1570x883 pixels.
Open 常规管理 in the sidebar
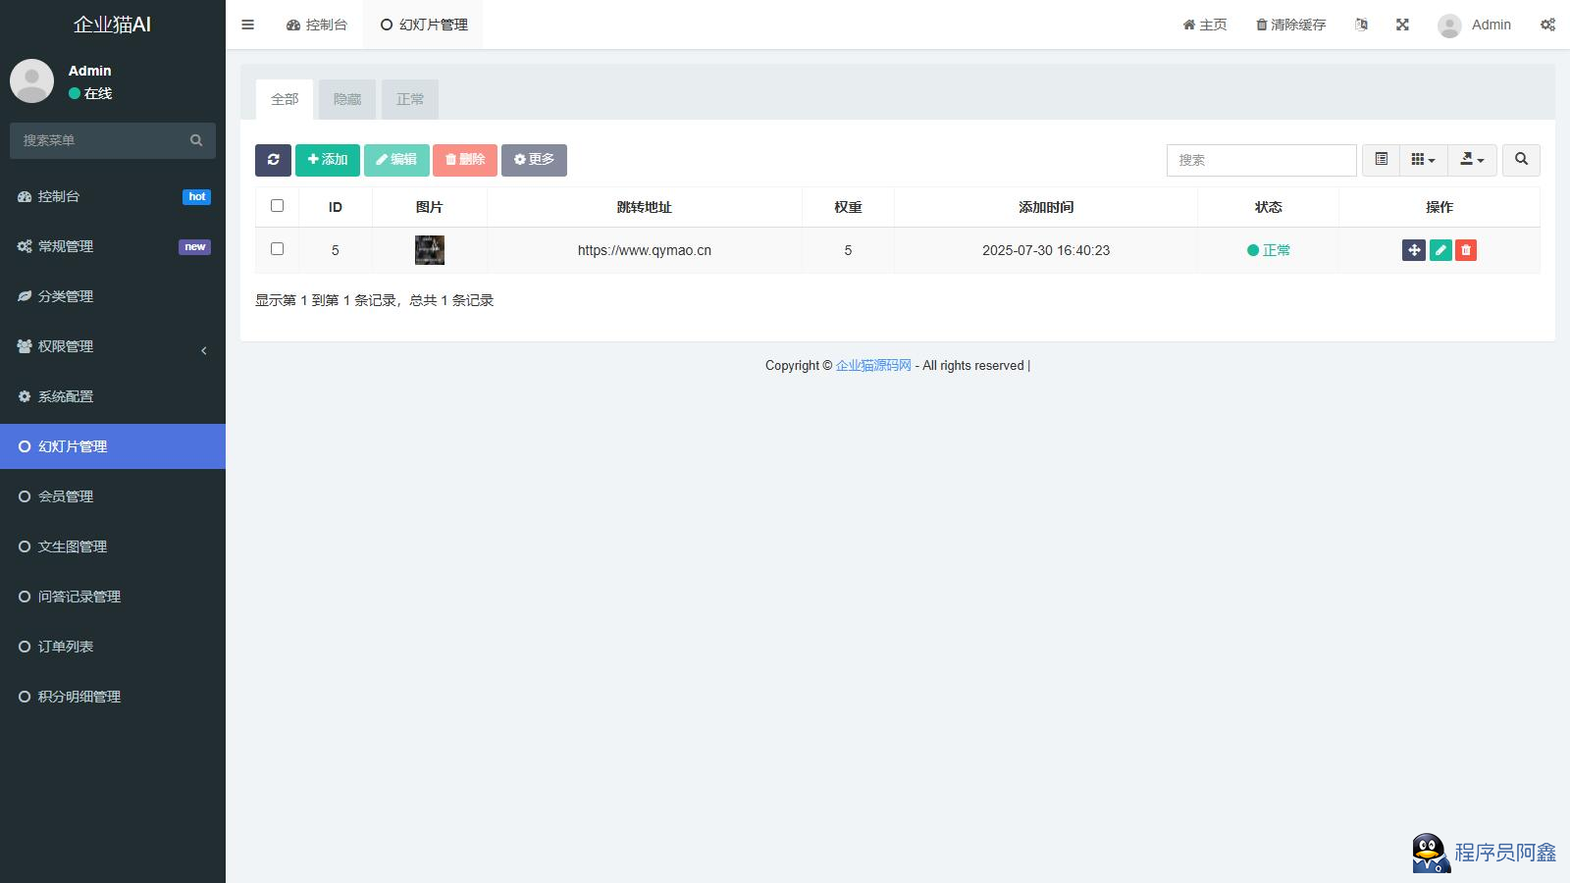tap(113, 246)
